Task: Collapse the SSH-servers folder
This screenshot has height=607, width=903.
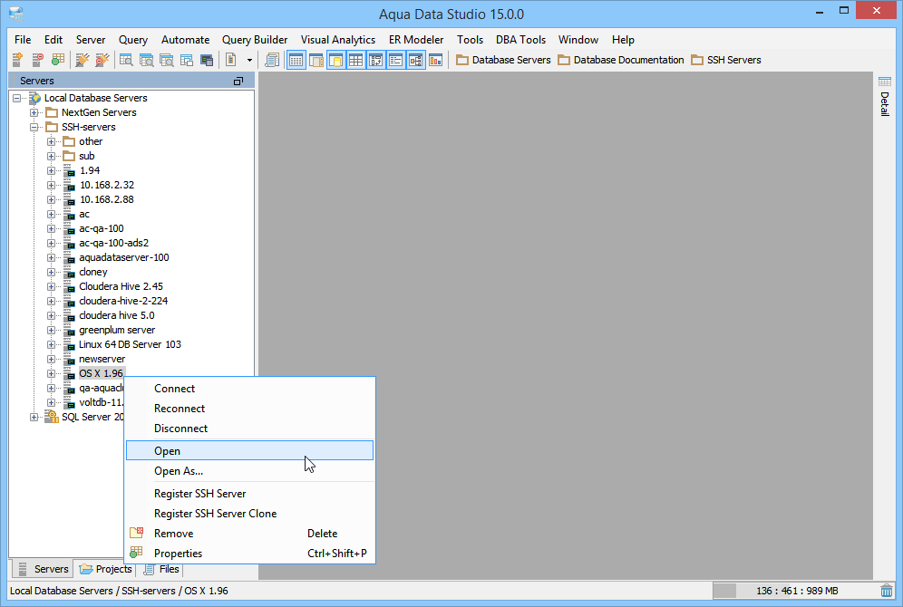Action: (x=34, y=127)
